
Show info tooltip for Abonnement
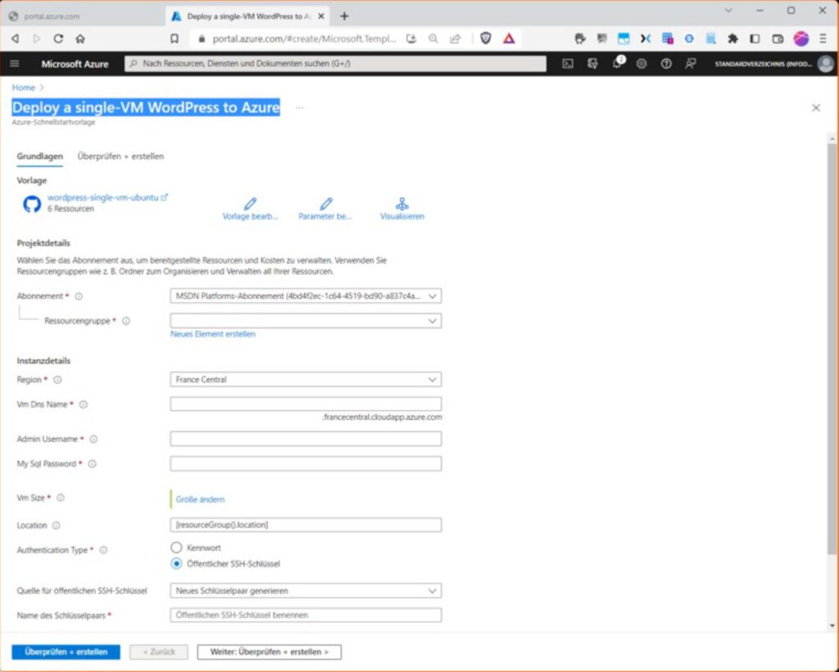click(x=79, y=296)
